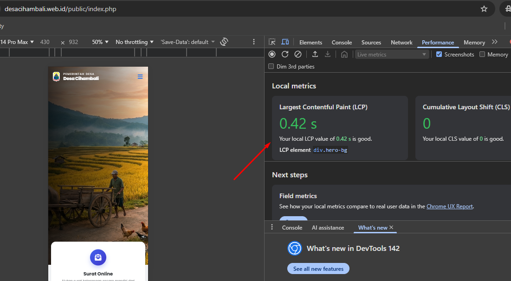Enable Dim 3rd parties checkbox
The width and height of the screenshot is (511, 281).
coord(271,67)
